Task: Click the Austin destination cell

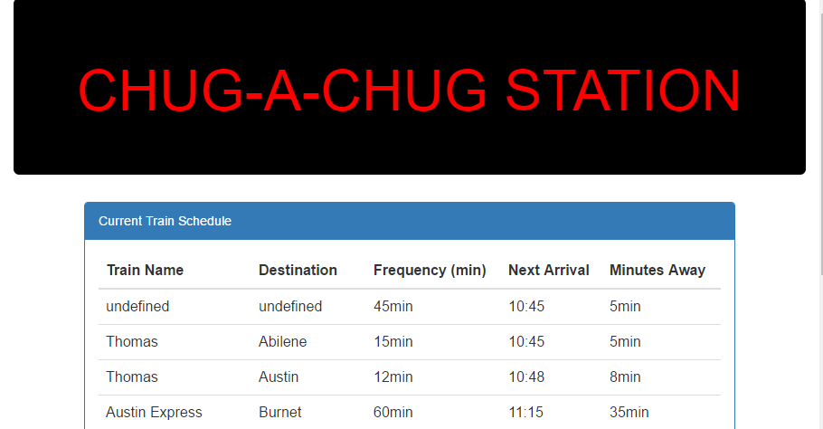Action: 279,377
